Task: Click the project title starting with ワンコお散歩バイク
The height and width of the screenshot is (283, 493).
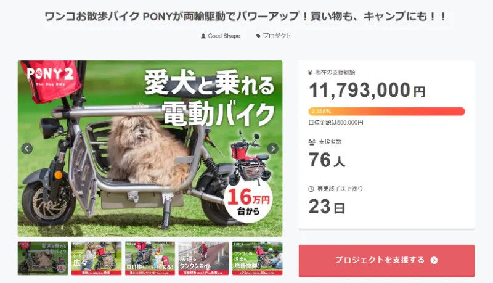Action: tap(246, 17)
